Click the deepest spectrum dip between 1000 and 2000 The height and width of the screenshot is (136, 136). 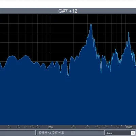[x=68, y=76]
